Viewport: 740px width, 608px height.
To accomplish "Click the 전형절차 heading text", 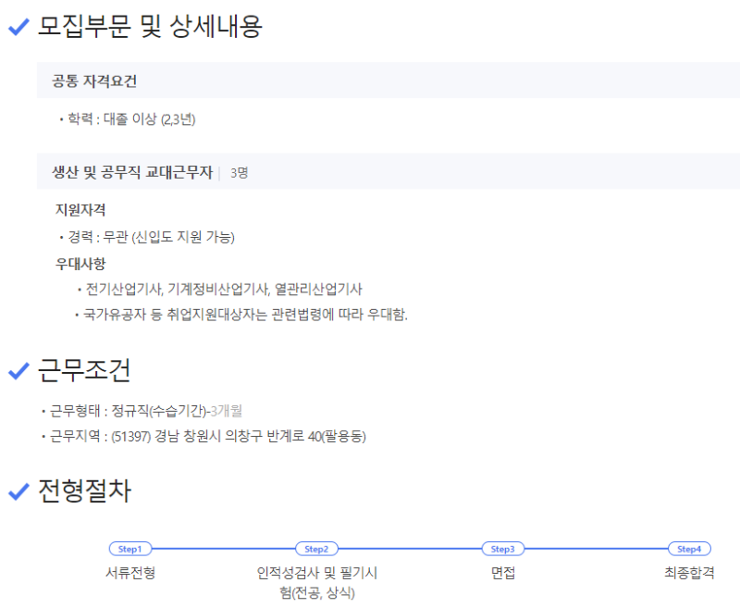I will click(83, 492).
